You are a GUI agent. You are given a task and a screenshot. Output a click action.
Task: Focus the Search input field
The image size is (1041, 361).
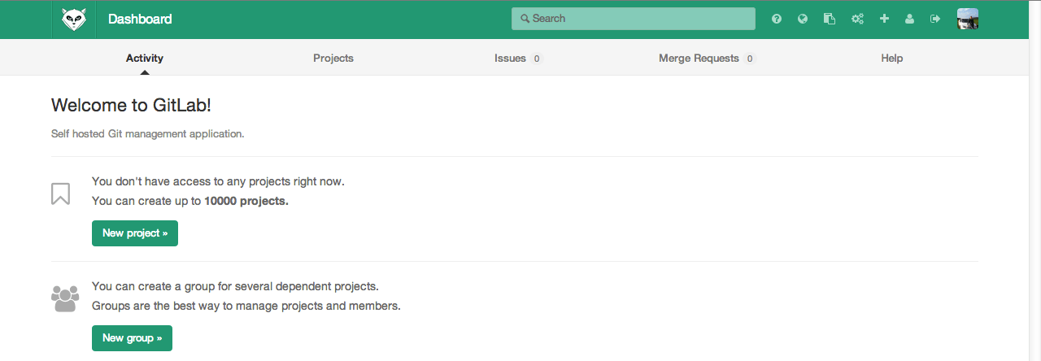point(633,19)
